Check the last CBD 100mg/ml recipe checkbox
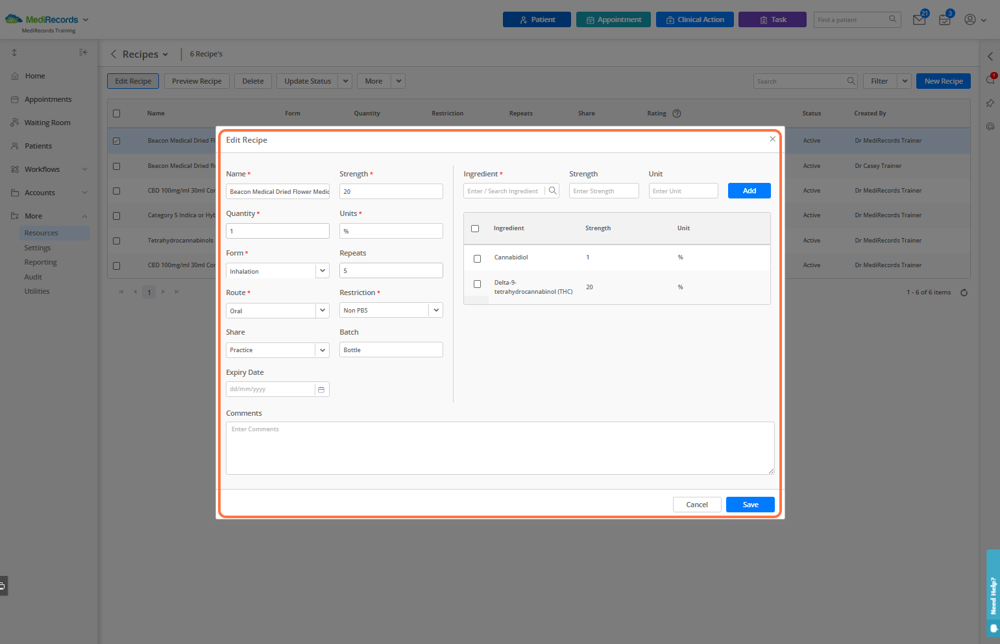The height and width of the screenshot is (644, 1000). click(117, 265)
